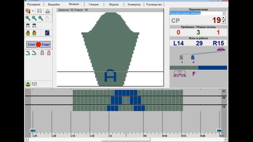Click the horizontal scrollbar right arrow

[225, 139]
